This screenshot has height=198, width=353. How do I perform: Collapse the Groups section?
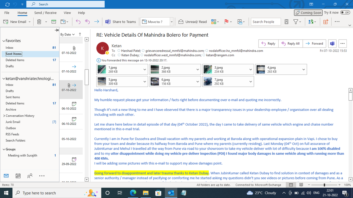tap(4, 149)
